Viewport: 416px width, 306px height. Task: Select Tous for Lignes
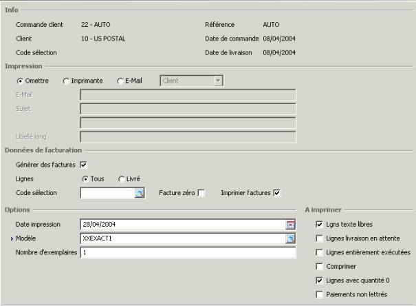tap(86, 179)
